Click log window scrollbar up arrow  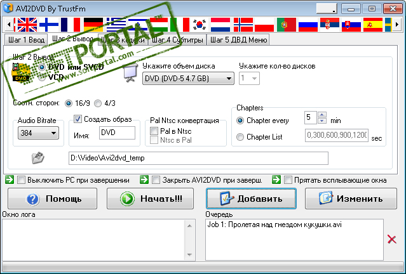point(189,226)
